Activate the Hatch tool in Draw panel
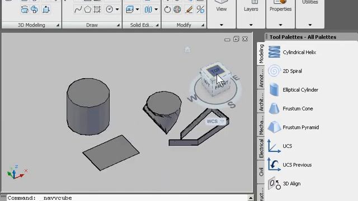This screenshot has width=358, height=201. click(97, 9)
